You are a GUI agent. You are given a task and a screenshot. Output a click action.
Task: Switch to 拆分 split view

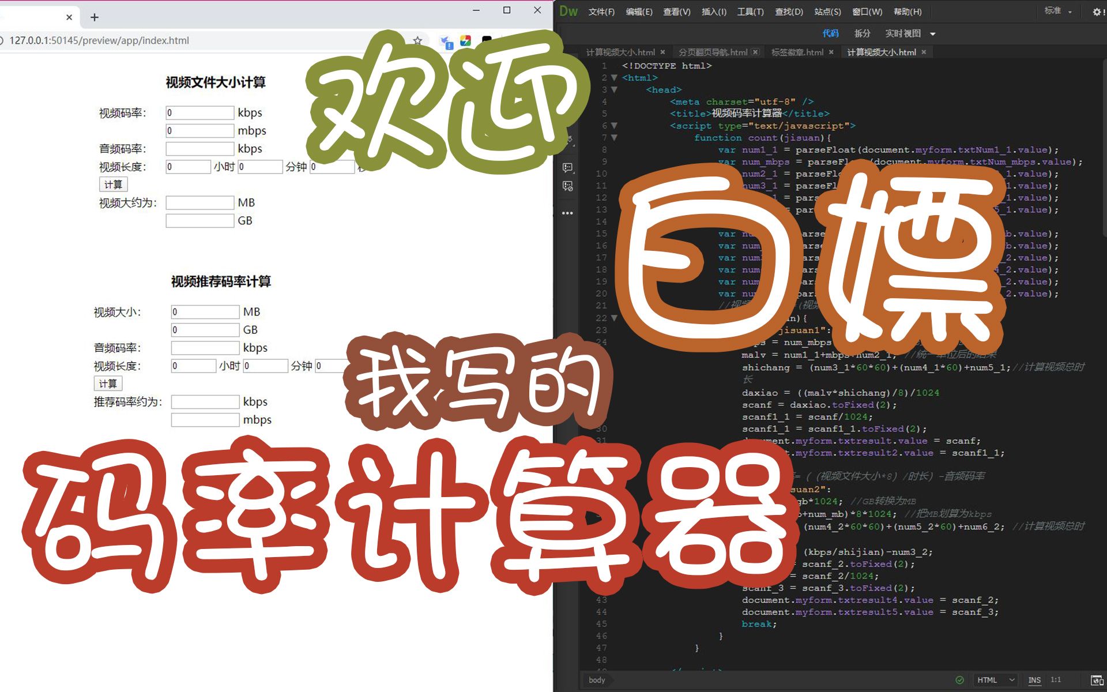pos(862,33)
